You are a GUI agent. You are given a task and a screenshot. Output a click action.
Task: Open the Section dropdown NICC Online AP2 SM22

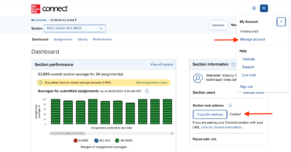[75, 28]
